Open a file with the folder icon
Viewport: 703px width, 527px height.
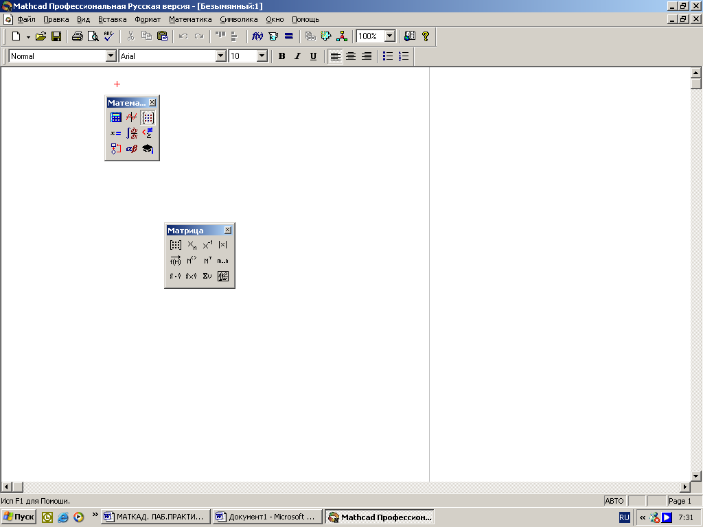(x=41, y=36)
